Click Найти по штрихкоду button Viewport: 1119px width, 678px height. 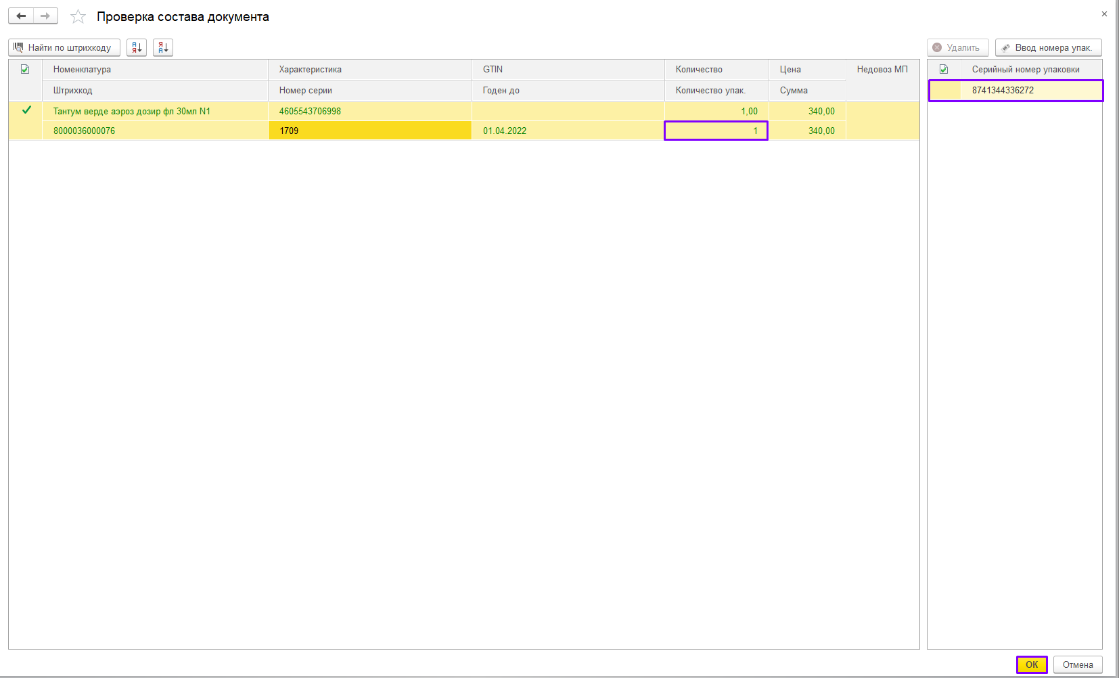(x=64, y=47)
